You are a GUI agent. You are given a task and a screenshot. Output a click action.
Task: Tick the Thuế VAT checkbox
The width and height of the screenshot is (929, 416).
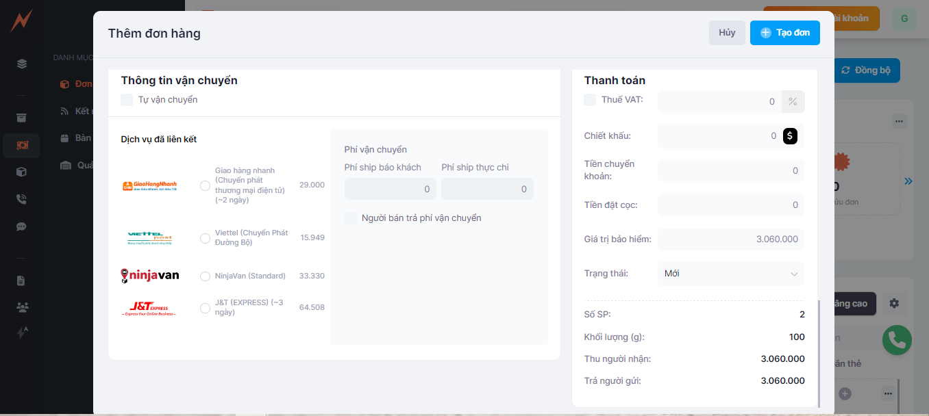click(x=590, y=100)
